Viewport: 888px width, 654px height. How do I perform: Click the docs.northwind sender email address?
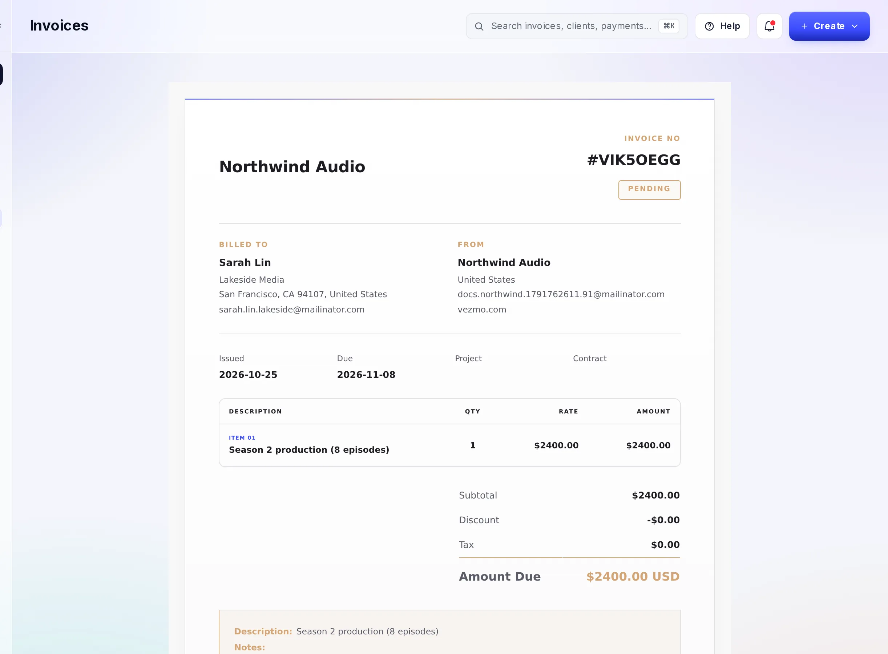pos(561,294)
